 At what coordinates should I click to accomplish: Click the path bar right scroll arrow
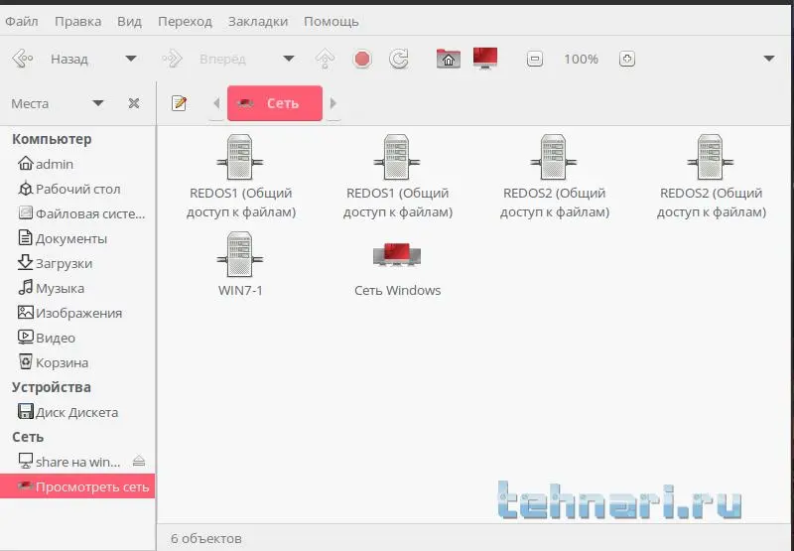pyautogui.click(x=333, y=103)
